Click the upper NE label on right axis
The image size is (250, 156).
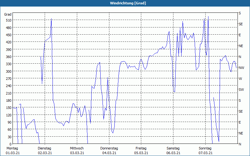[x=241, y=46]
